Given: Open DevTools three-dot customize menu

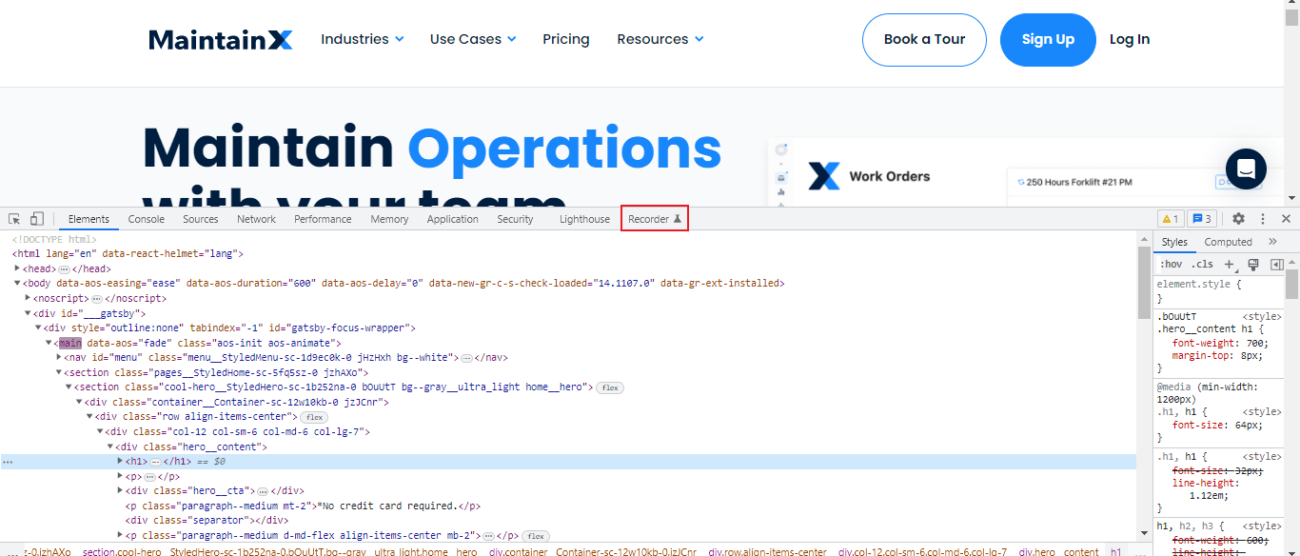Looking at the screenshot, I should pyautogui.click(x=1262, y=219).
